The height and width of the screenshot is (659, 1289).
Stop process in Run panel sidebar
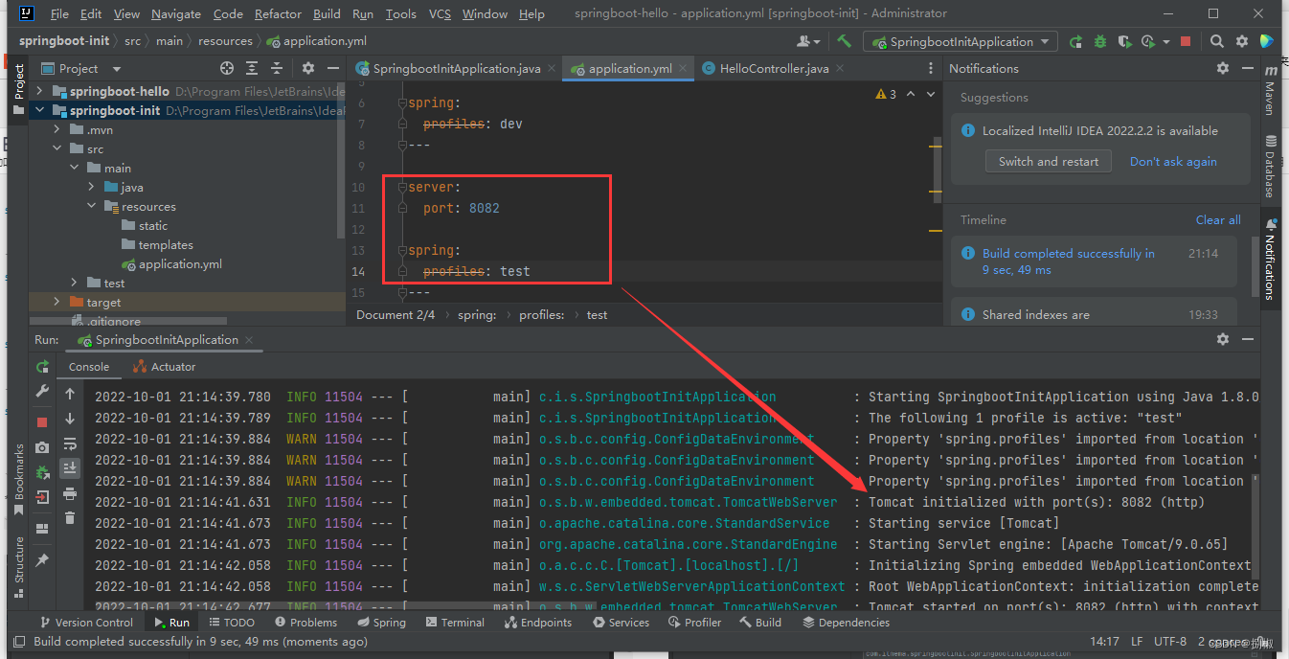42,421
